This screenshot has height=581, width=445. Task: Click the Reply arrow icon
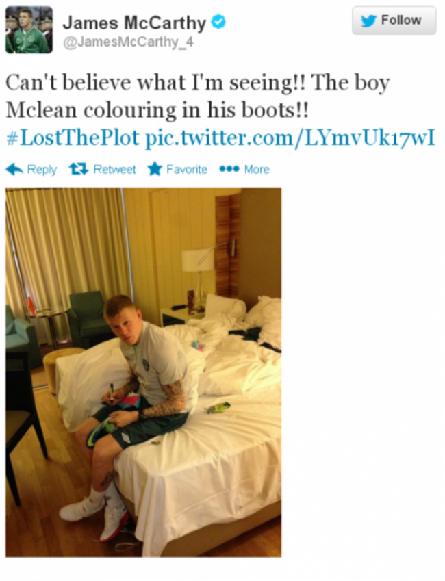coord(14,169)
